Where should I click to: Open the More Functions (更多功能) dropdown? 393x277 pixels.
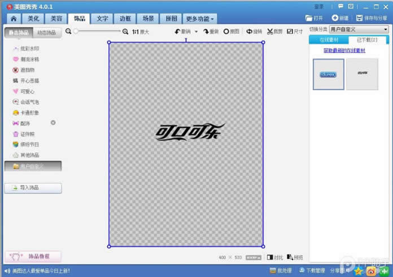[200, 19]
